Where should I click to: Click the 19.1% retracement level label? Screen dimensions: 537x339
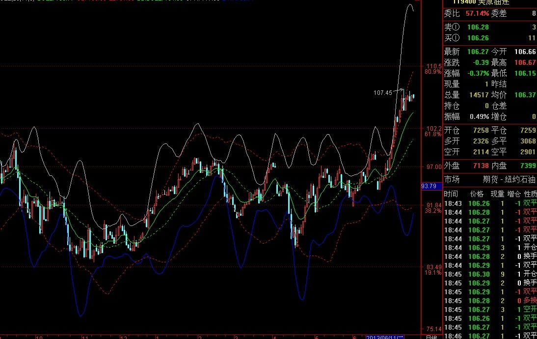coord(433,273)
